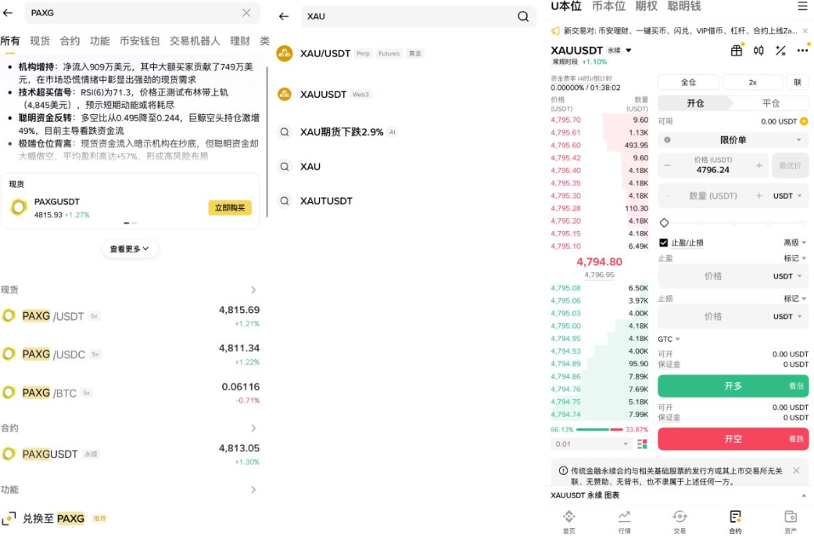Screen dimensions: 814x536
Task: Tap 2x leverage button
Action: point(752,82)
